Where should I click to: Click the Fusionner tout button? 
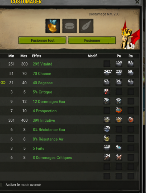click(42, 40)
